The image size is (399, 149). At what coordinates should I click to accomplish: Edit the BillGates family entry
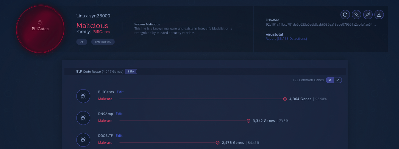point(120,92)
